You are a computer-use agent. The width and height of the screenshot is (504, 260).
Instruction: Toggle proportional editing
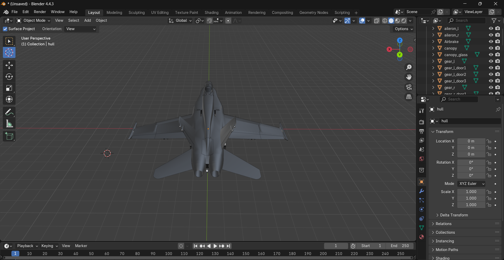[x=228, y=21]
